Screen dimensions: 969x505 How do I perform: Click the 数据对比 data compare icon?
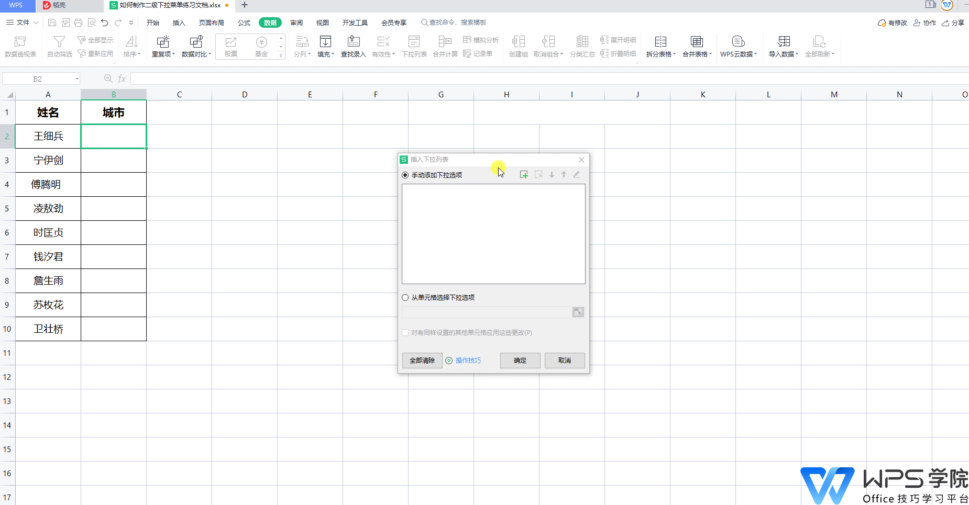pyautogui.click(x=196, y=42)
